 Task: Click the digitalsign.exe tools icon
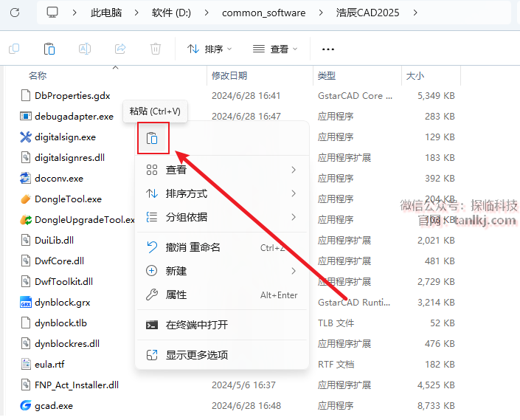coord(26,137)
